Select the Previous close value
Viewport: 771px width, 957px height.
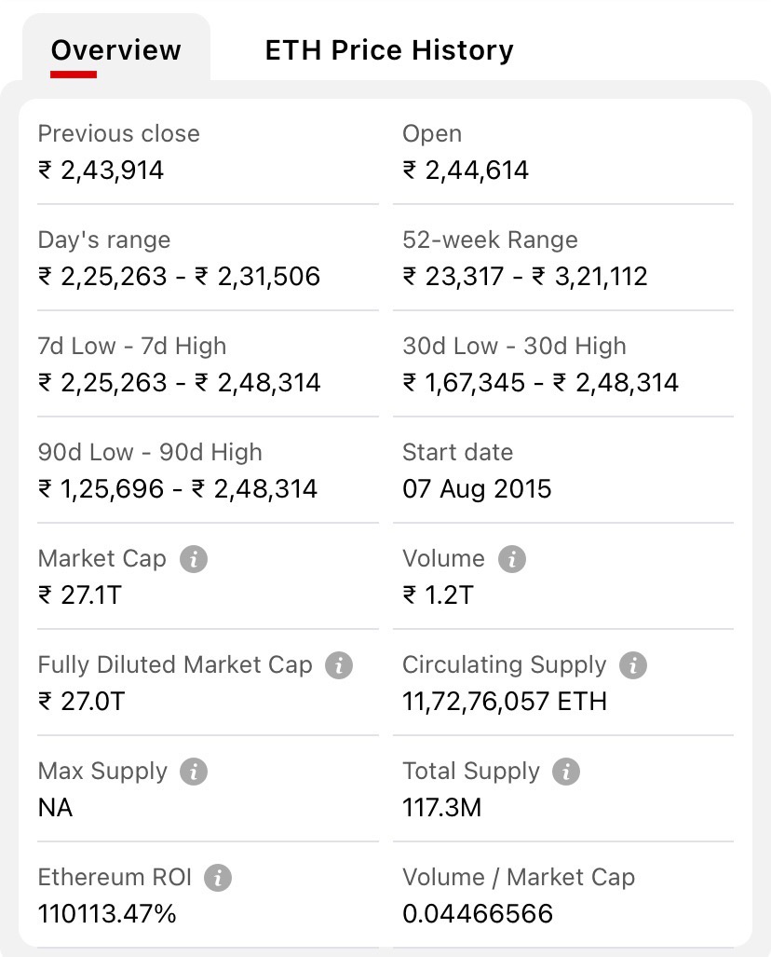(101, 171)
